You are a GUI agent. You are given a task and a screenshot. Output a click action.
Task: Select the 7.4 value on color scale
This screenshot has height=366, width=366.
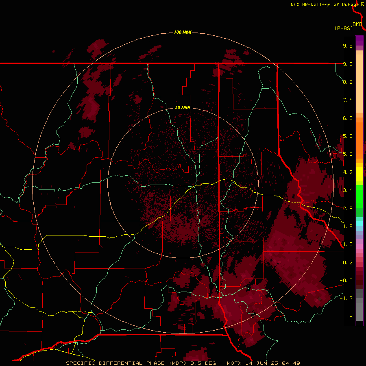pos(348,100)
